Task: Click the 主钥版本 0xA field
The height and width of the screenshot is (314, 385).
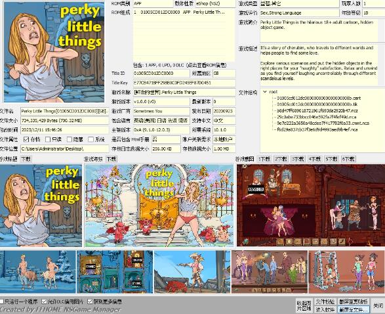Action: pos(161,130)
